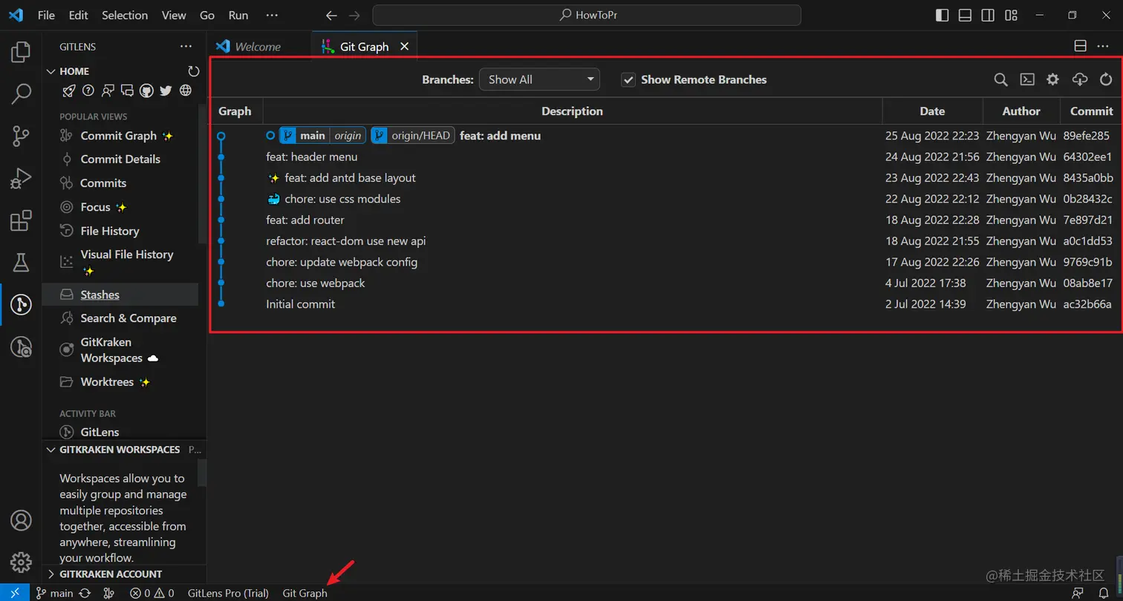Select commit hash 0b28432c

click(1088, 199)
